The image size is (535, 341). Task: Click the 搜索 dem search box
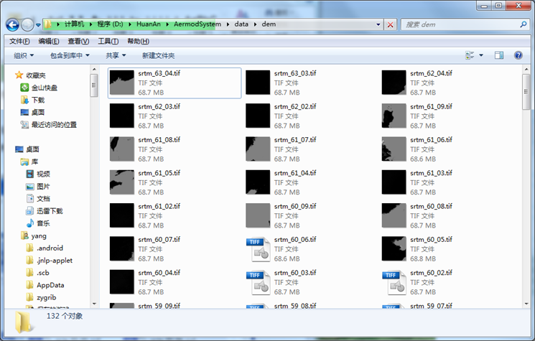[x=460, y=24]
